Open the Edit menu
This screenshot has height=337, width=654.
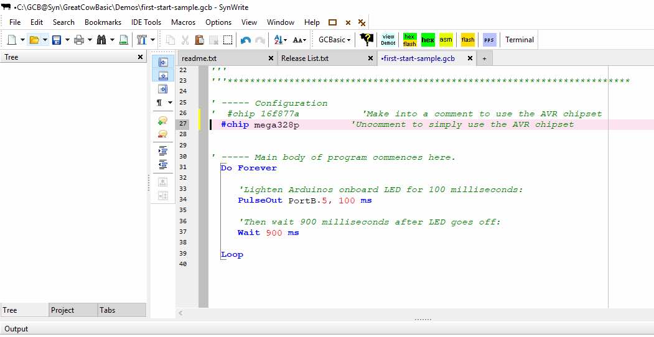click(37, 22)
